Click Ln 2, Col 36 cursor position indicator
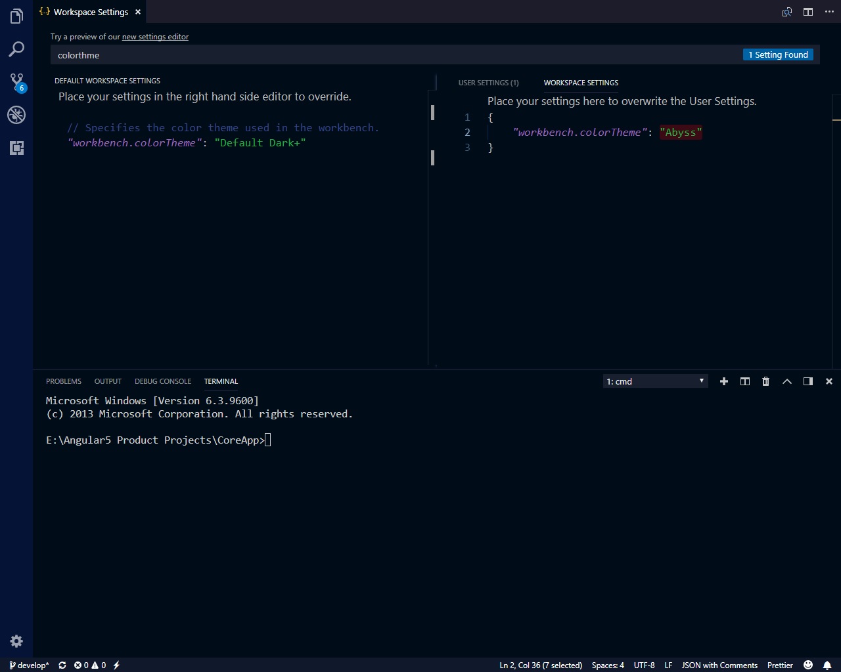Screen dimensions: 841x672 pos(541,665)
